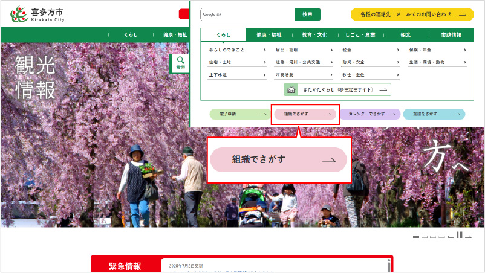Viewport: 485px width, 273px height.
Task: Click chevron next to 税金
Action: (398, 50)
